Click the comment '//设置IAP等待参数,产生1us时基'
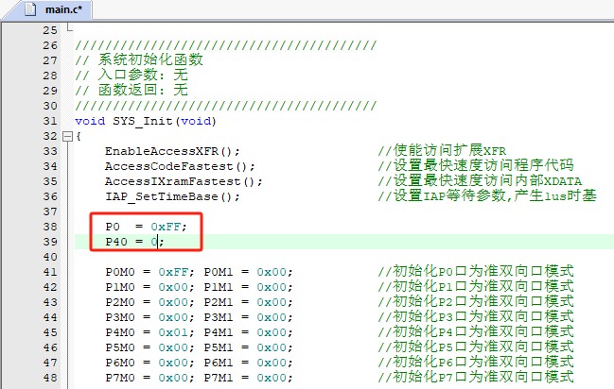The width and height of the screenshot is (614, 389). click(487, 195)
